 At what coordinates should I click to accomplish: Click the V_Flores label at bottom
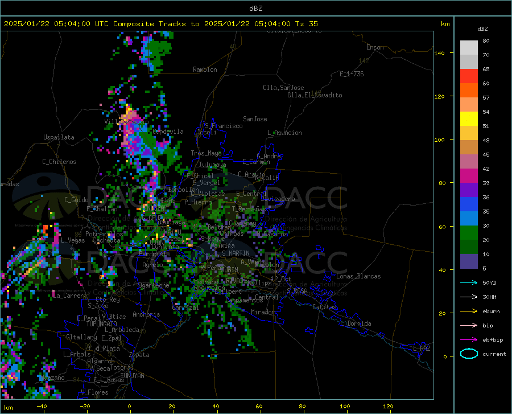94,392
